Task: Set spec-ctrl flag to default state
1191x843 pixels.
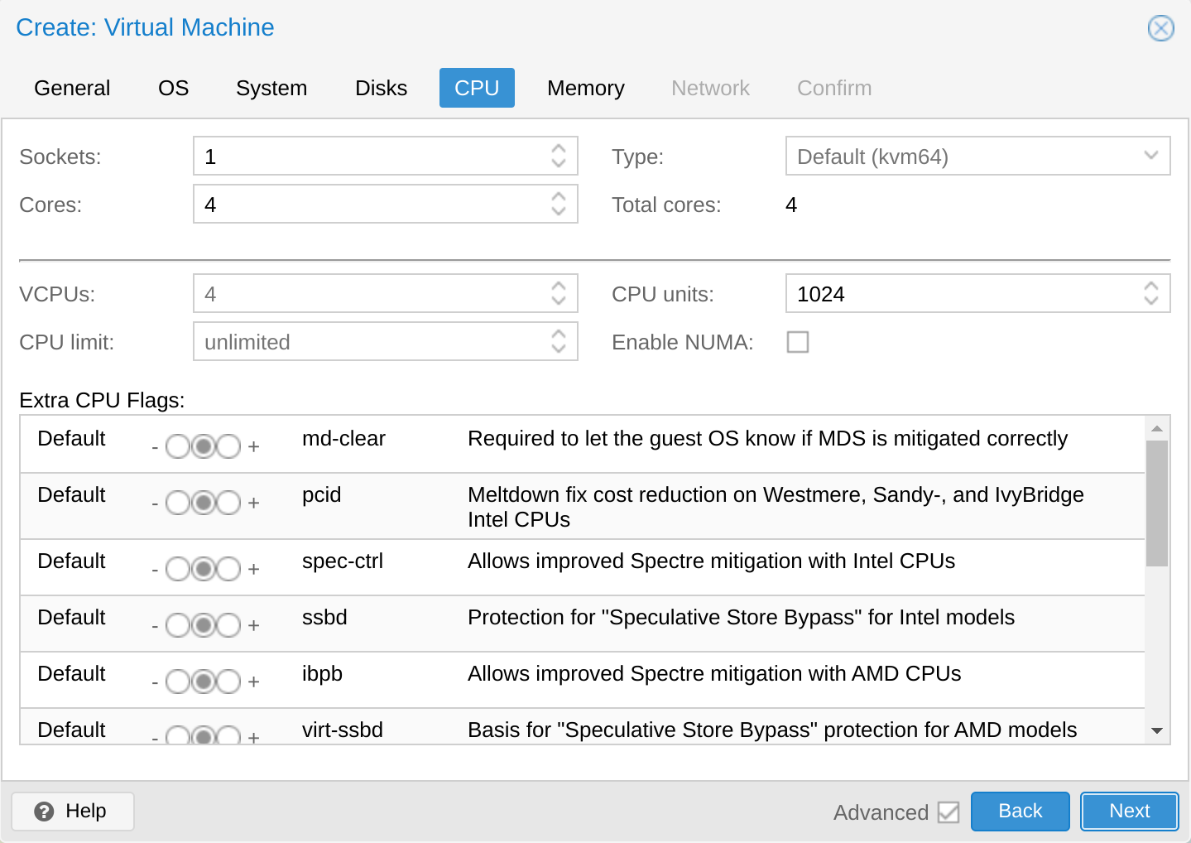Action: tap(204, 569)
